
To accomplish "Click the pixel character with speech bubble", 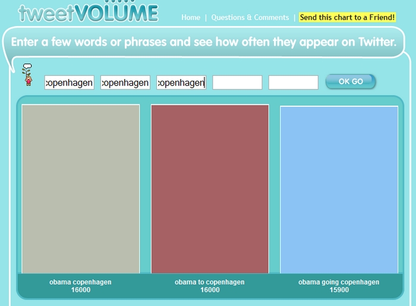I will pyautogui.click(x=27, y=74).
